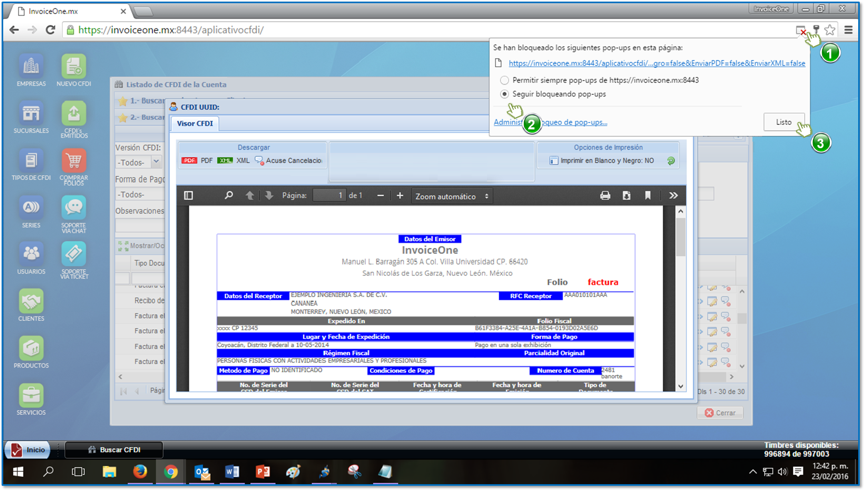
Task: Zoom in the PDF viewer
Action: (x=400, y=195)
